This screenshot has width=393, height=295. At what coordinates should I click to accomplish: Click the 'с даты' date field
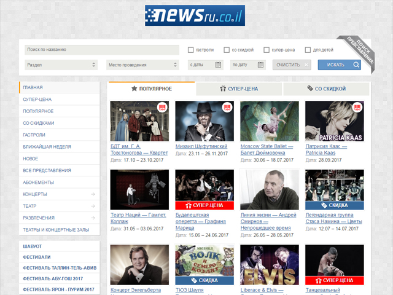coord(206,65)
